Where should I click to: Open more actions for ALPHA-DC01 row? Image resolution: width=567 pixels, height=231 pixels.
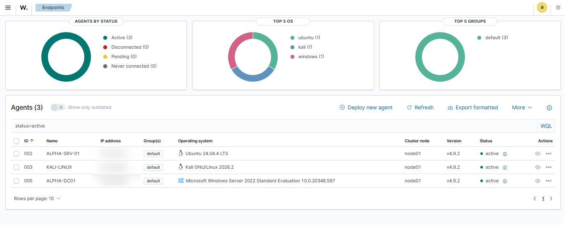click(548, 181)
